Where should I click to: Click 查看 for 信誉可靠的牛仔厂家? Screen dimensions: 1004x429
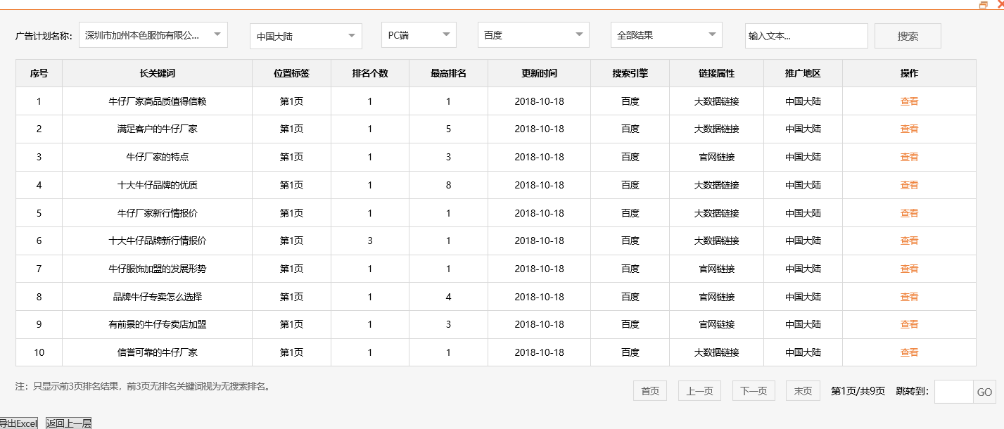[909, 352]
